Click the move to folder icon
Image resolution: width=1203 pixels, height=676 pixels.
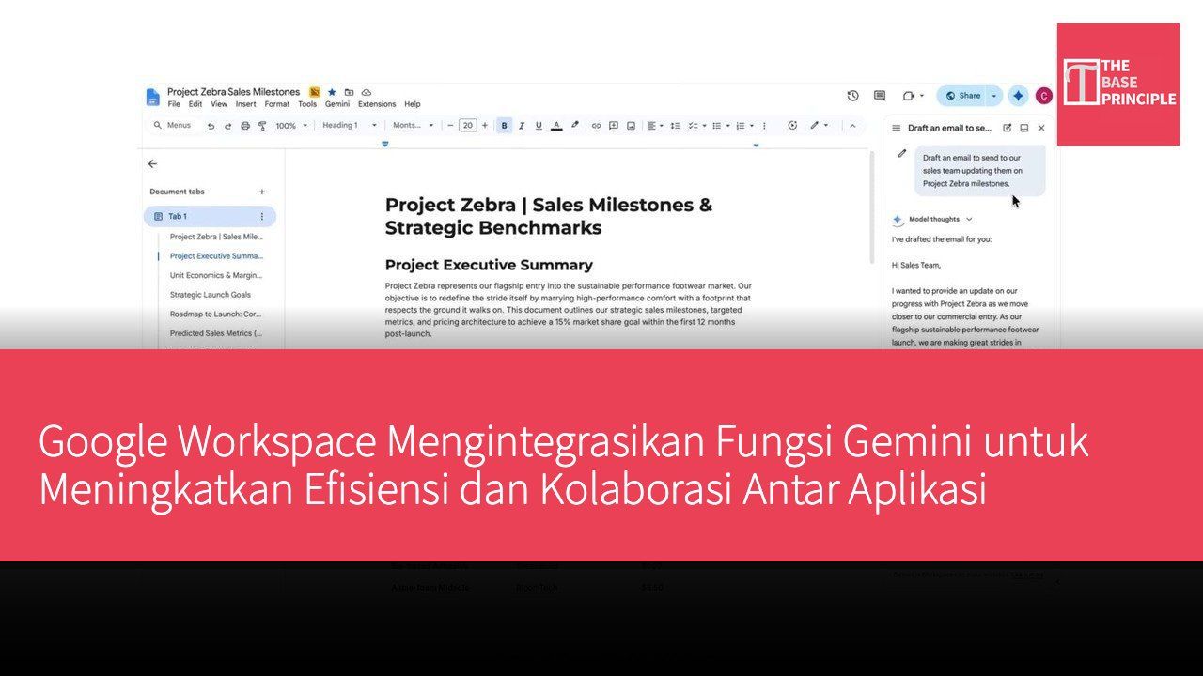(349, 92)
